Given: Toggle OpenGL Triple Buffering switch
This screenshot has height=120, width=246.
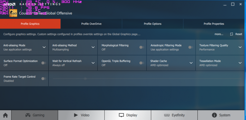Looking at the screenshot, I should [x=142, y=63].
